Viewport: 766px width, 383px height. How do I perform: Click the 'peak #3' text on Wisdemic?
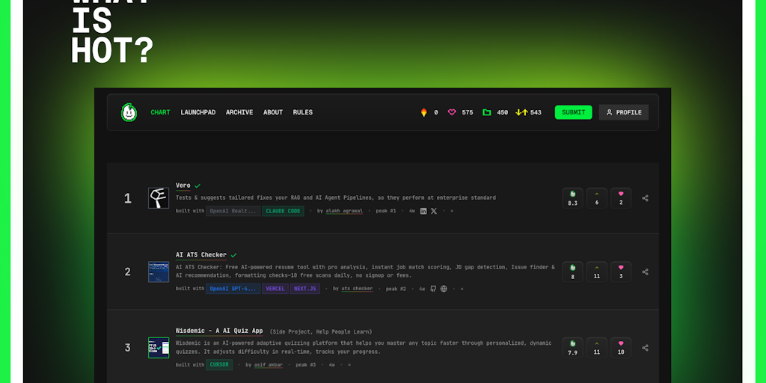pyautogui.click(x=306, y=365)
